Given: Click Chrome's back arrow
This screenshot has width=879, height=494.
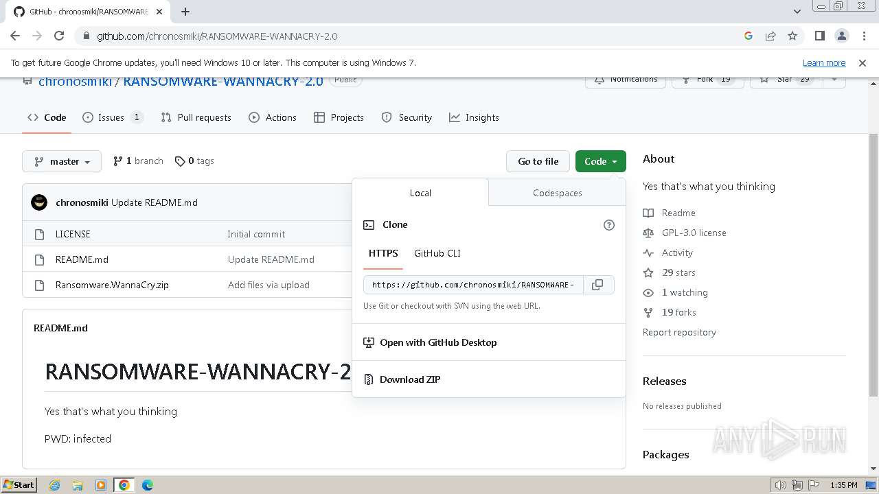Looking at the screenshot, I should [x=15, y=36].
